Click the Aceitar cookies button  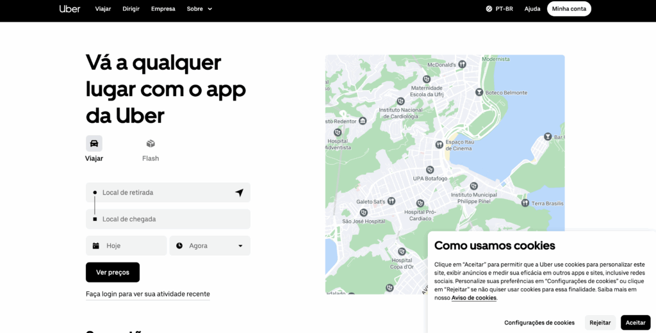pos(635,323)
